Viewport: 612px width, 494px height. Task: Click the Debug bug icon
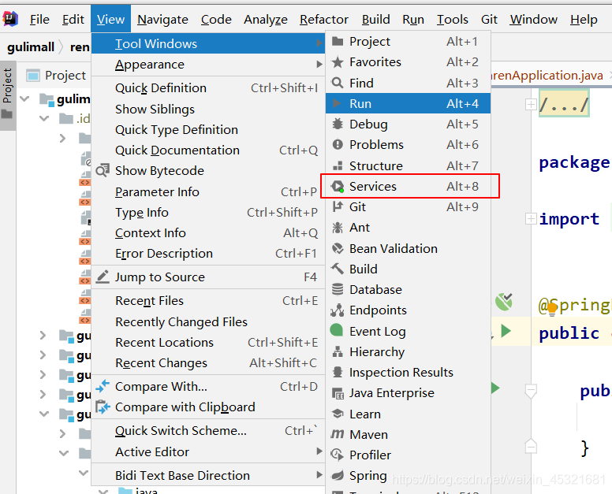(338, 124)
